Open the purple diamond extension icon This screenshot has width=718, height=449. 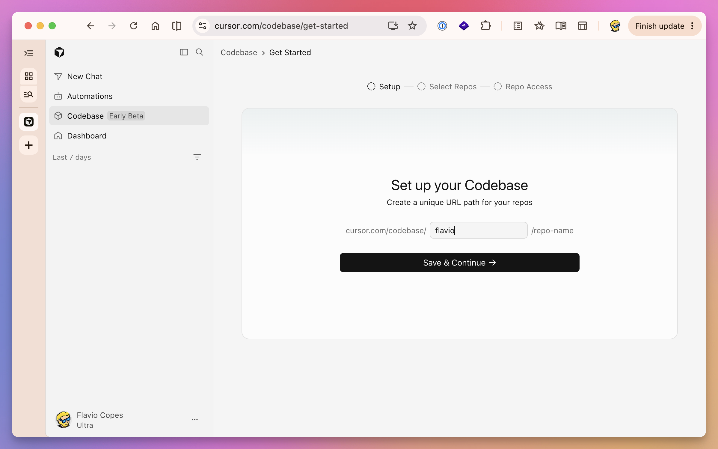(x=464, y=26)
